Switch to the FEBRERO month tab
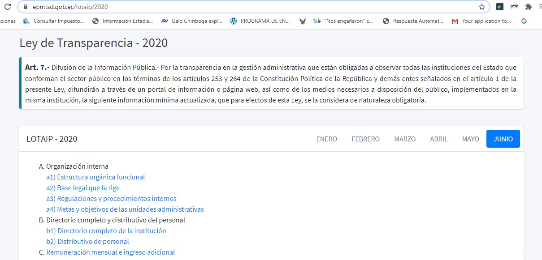This screenshot has height=260, width=542. 365,139
